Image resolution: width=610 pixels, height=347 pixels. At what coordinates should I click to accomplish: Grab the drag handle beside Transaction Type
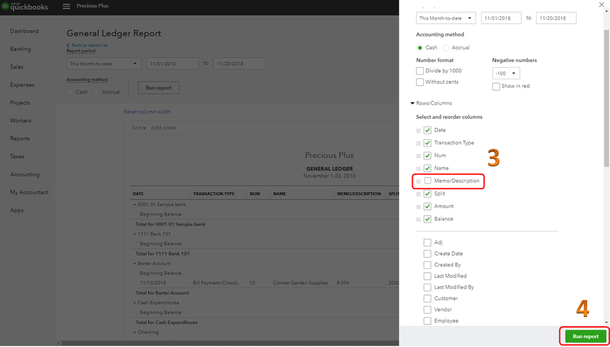419,143
